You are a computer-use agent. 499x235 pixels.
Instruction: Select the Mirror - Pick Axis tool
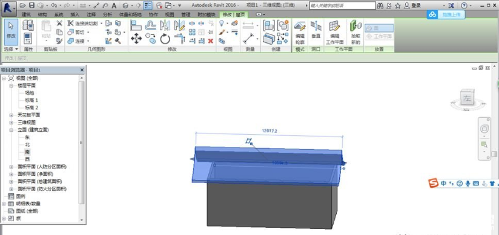click(165, 25)
